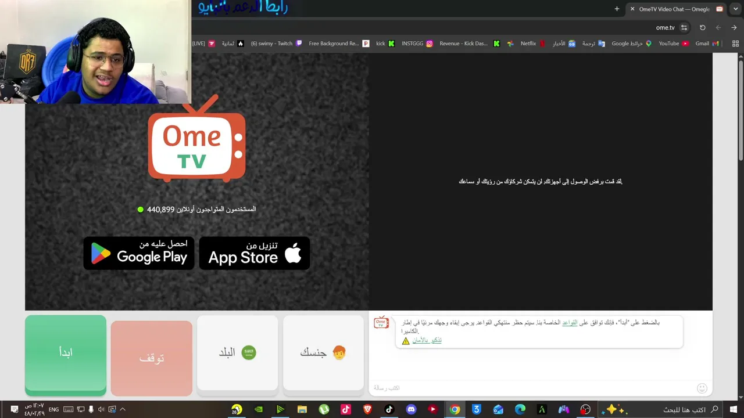744x418 pixels.
Task: Open the Mail app in taskbar
Action: [x=498, y=409]
